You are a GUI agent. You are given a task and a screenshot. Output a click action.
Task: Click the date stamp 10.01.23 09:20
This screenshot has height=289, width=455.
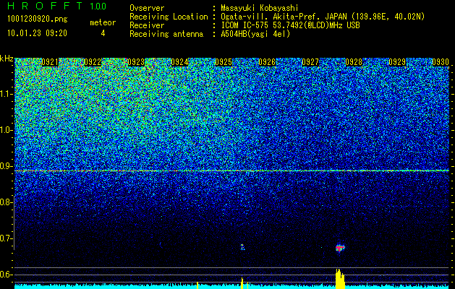click(37, 33)
